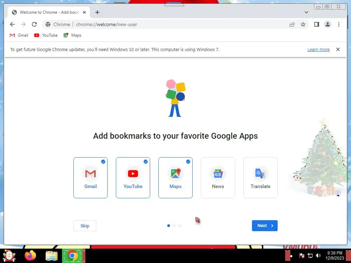Open Gmail bookmark in bookmarks bar
This screenshot has width=351, height=263.
point(19,35)
